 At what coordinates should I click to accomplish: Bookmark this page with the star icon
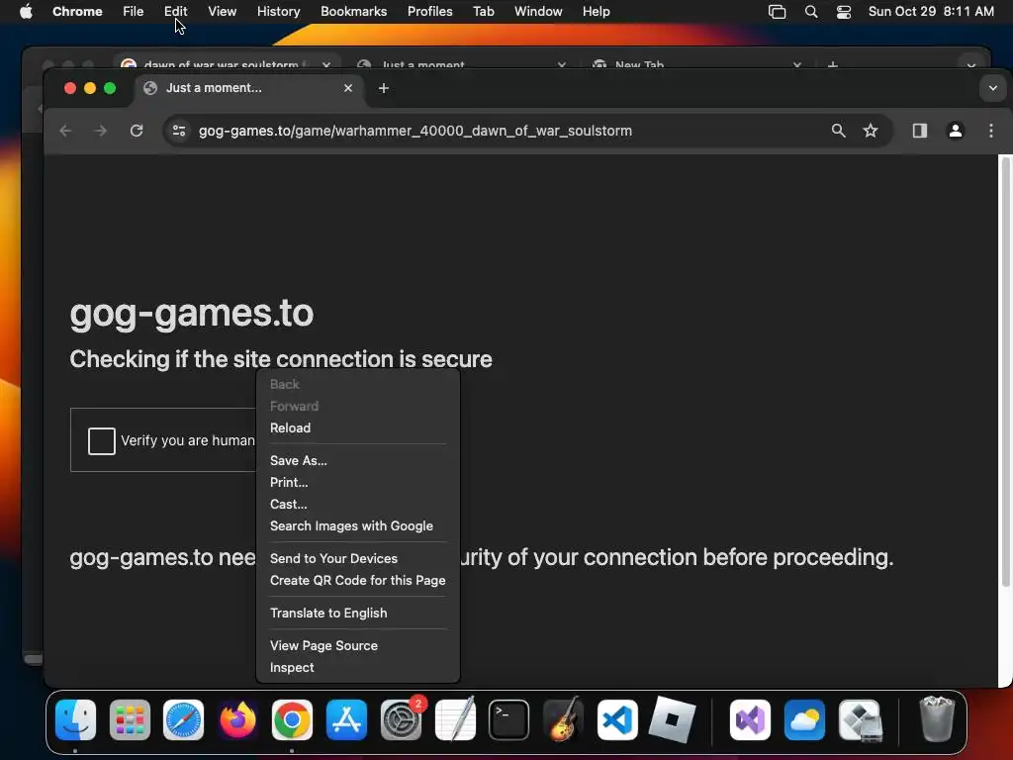pos(871,131)
